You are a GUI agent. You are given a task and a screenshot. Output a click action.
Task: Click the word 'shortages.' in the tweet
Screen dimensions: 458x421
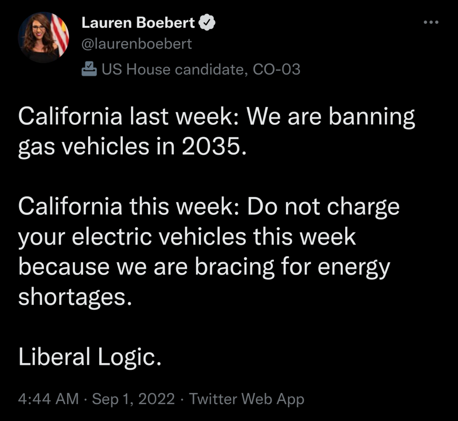(x=75, y=296)
